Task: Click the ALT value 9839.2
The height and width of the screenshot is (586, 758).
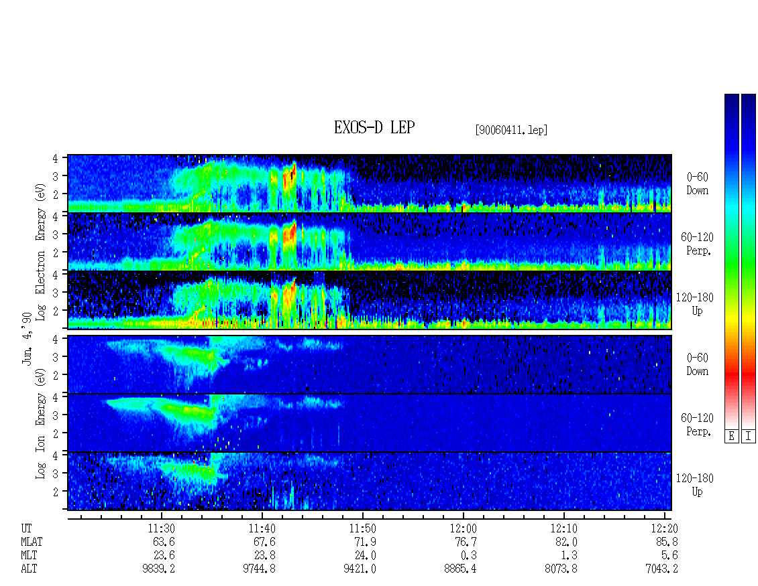Action: coord(158,569)
